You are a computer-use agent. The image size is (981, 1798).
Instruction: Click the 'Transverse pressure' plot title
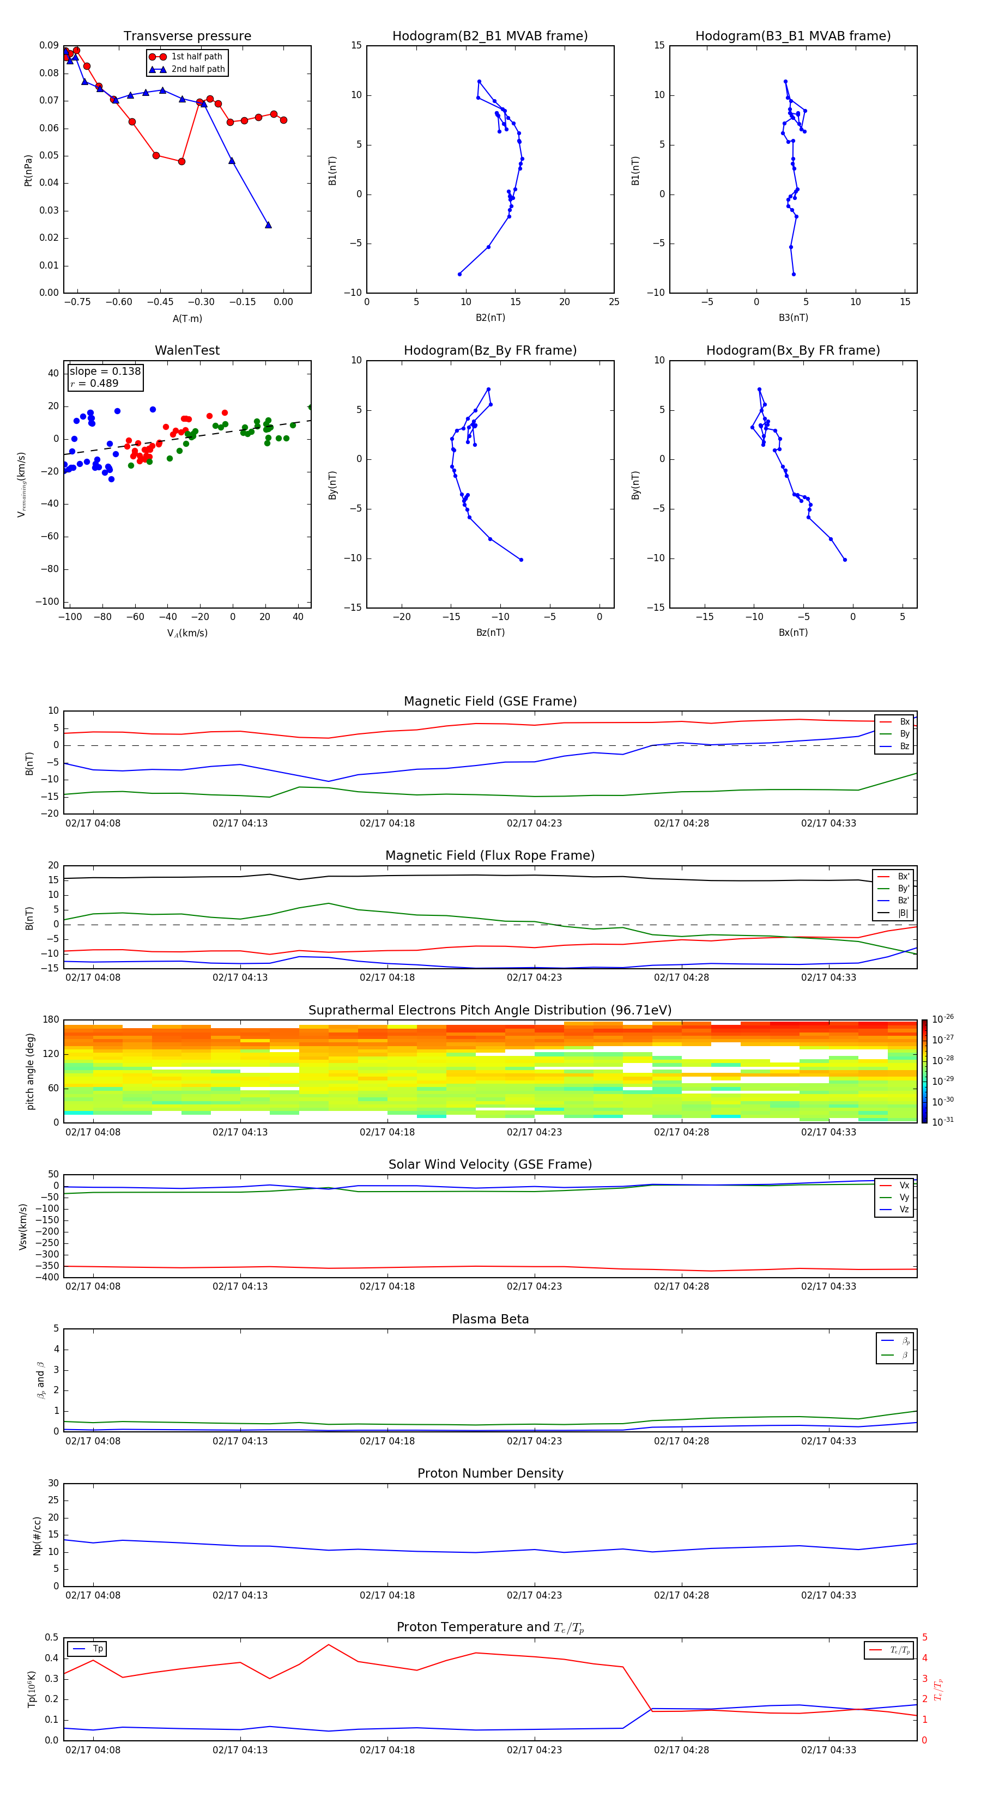(187, 35)
